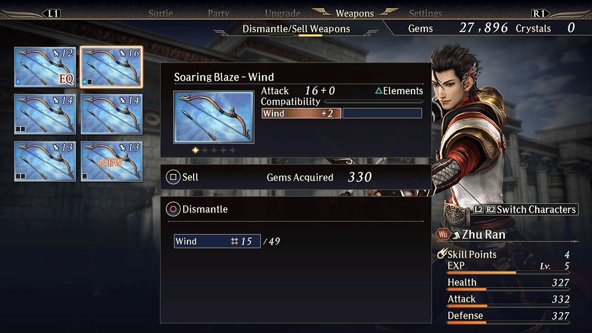Select the NEW bow with attack 13

point(111,162)
